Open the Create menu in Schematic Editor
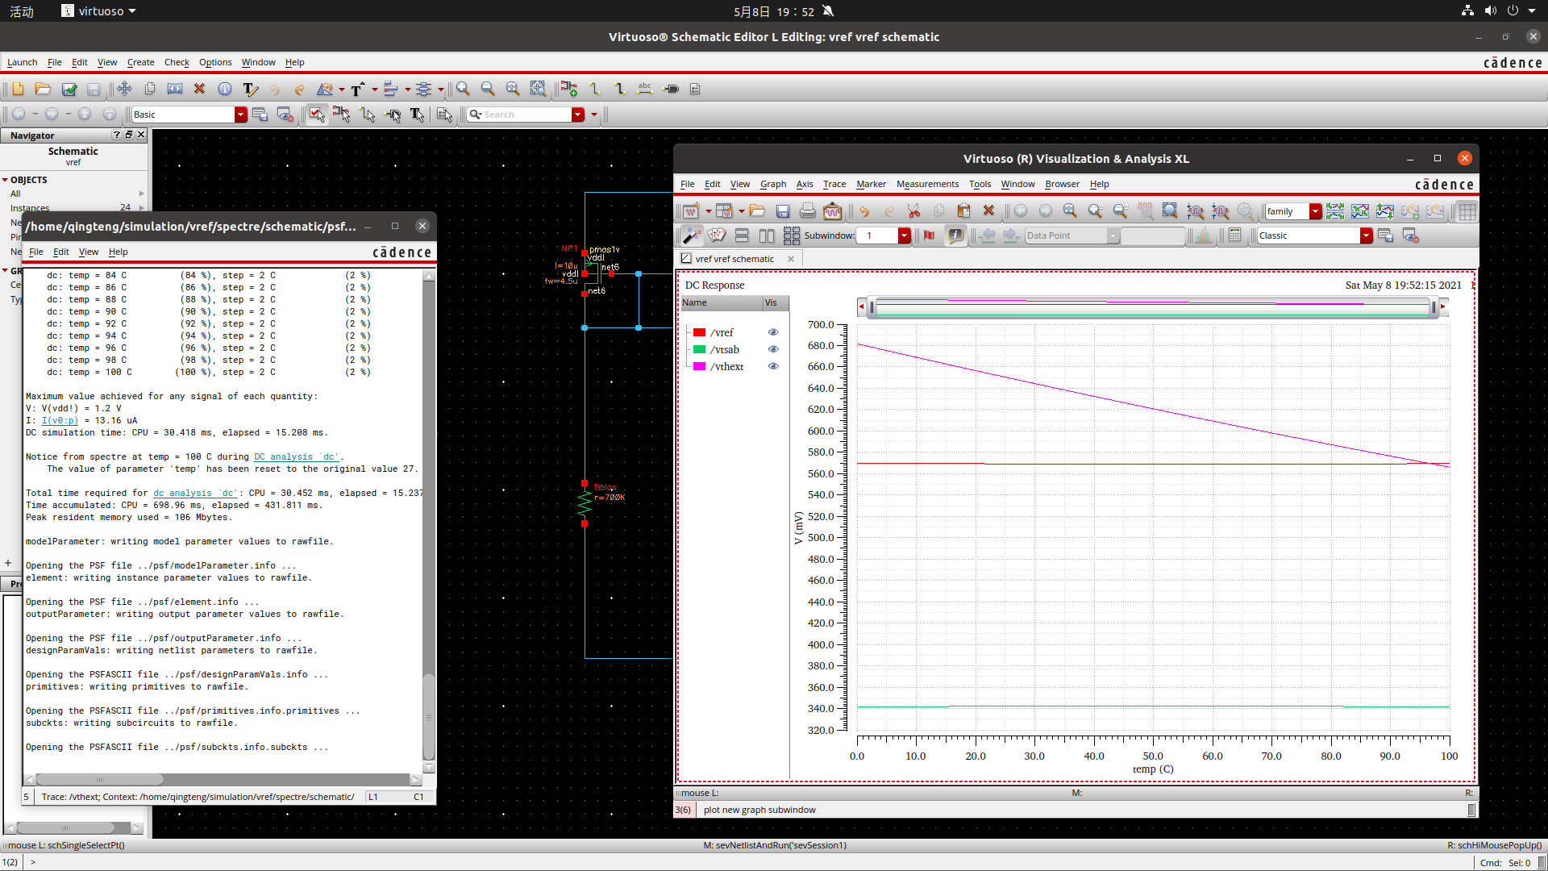This screenshot has height=871, width=1548. (140, 62)
